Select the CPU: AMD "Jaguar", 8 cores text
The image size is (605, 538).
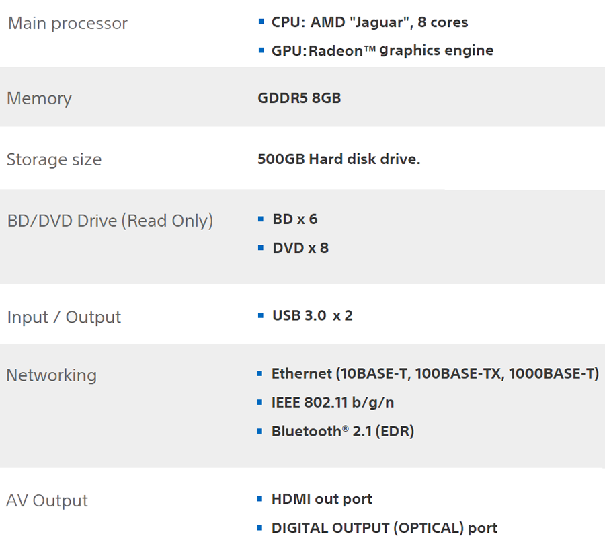(x=370, y=22)
